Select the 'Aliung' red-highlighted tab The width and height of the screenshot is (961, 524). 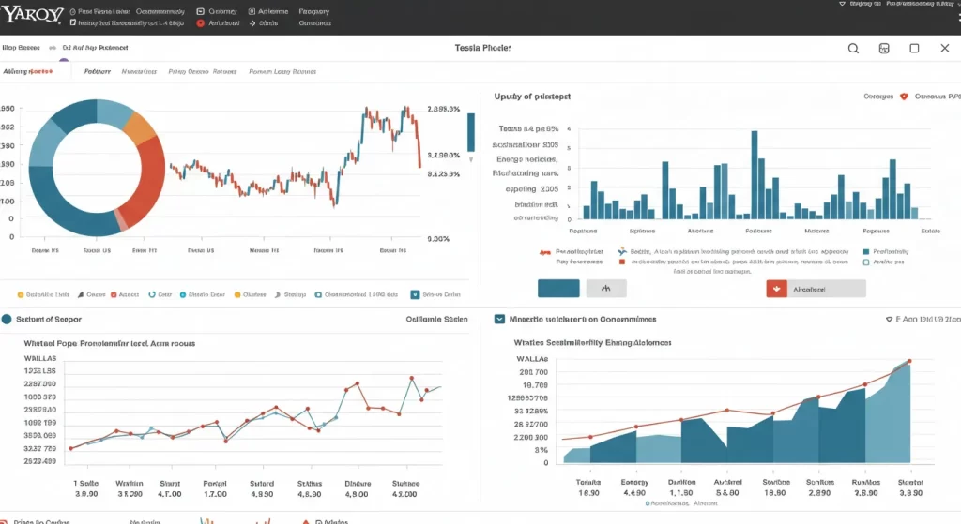pos(27,71)
